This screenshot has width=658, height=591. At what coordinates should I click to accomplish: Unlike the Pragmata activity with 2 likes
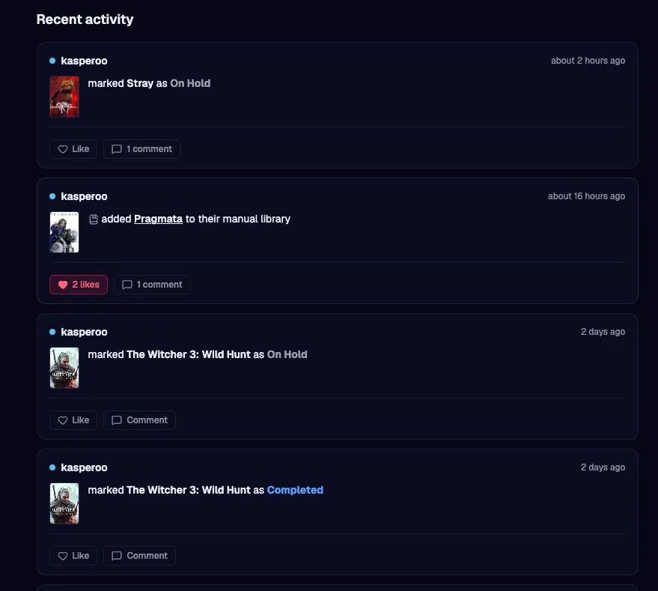click(x=79, y=285)
